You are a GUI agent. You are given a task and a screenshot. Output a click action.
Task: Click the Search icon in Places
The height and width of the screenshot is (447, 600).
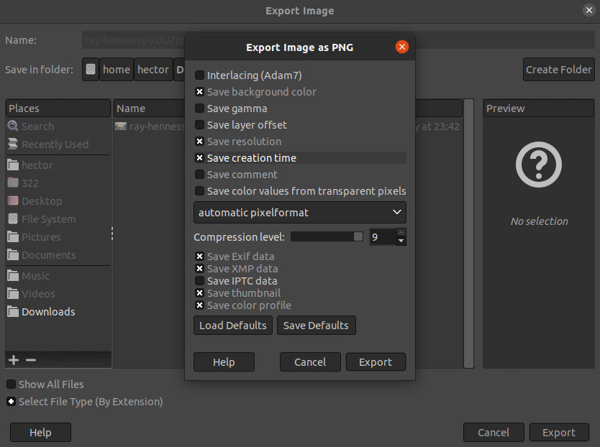click(13, 126)
